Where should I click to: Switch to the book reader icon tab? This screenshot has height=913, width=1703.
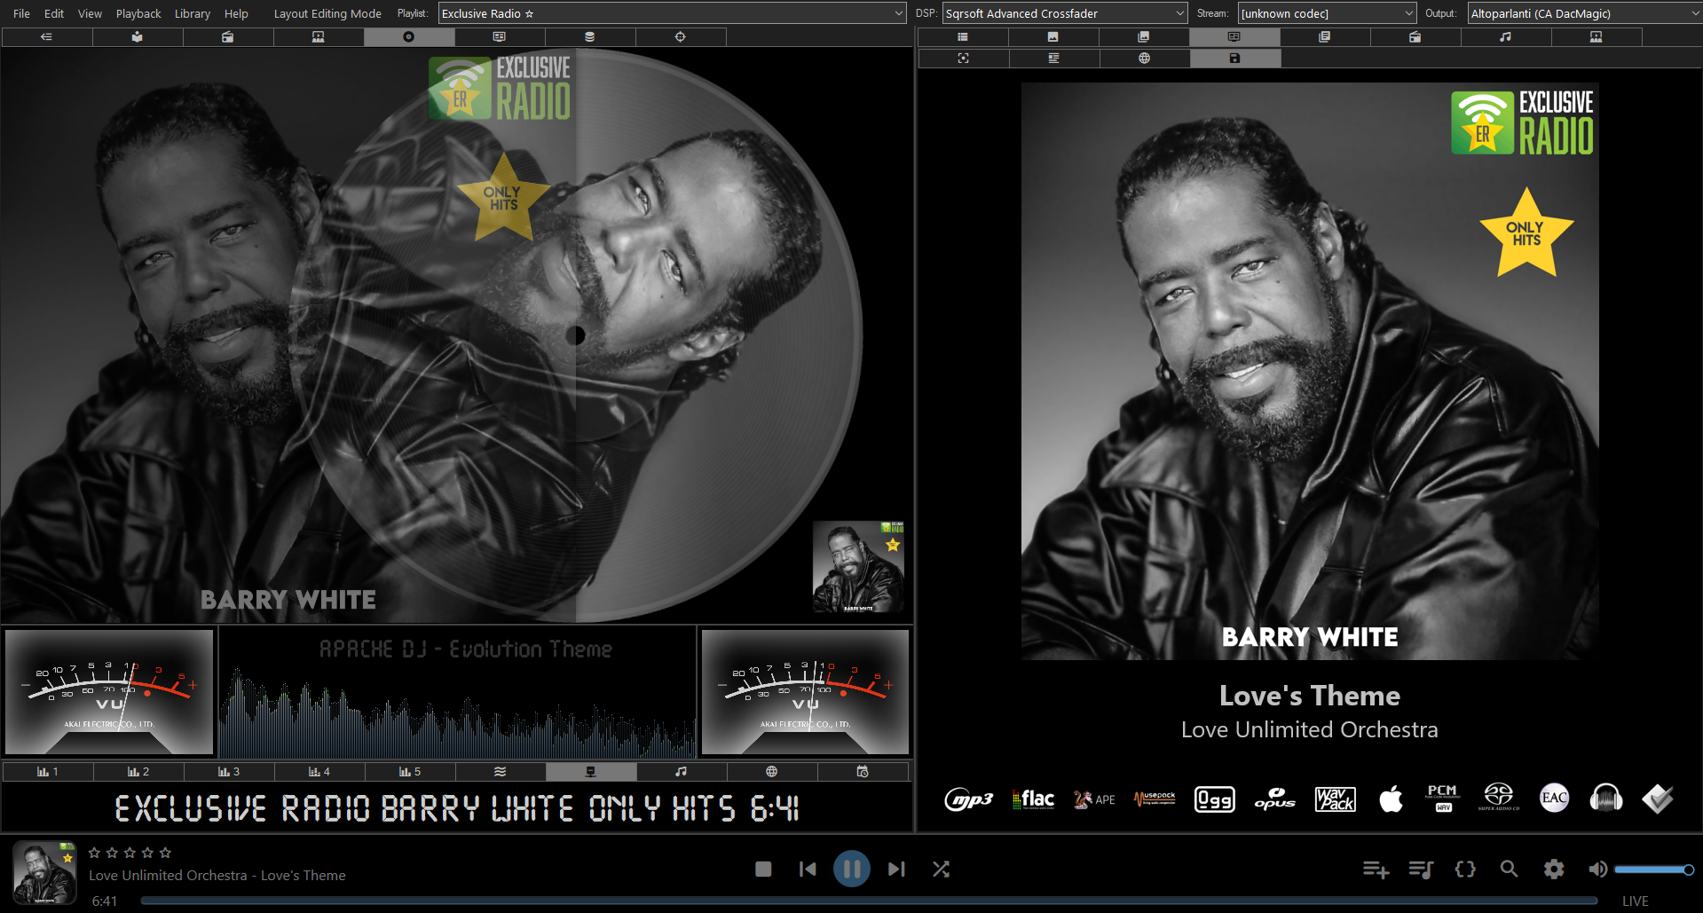[138, 37]
